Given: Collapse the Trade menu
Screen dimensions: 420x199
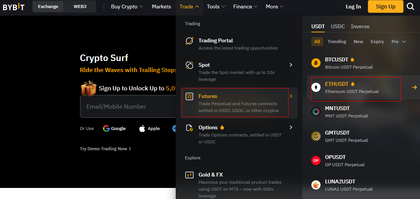Looking at the screenshot, I should pos(189,7).
